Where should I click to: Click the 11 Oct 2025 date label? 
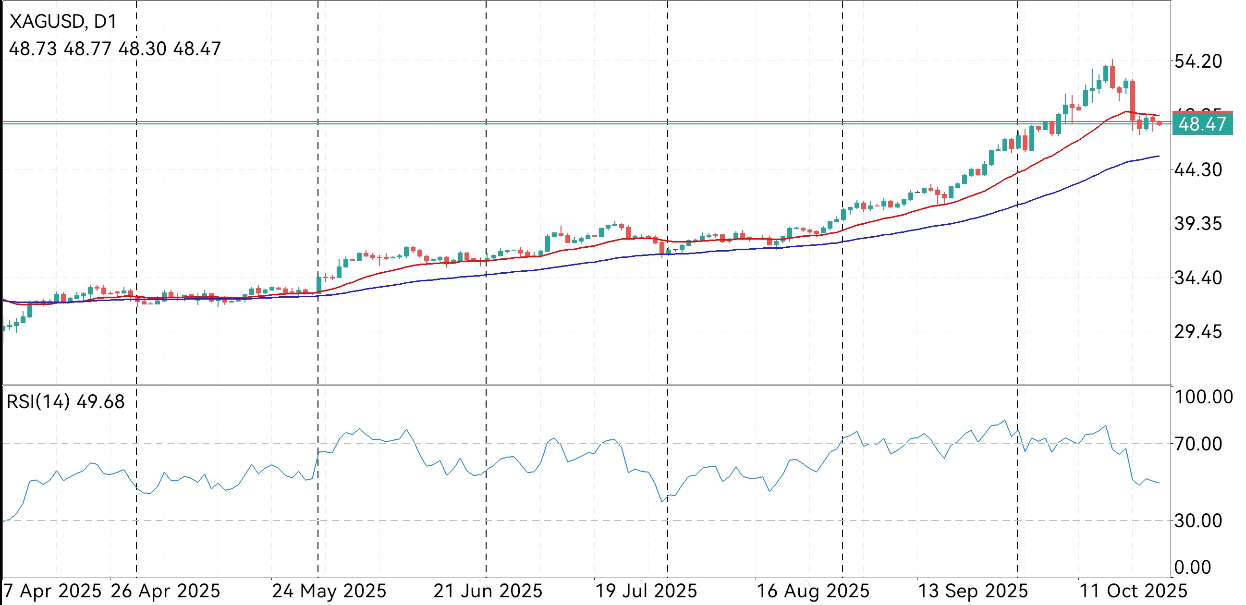click(x=1133, y=591)
